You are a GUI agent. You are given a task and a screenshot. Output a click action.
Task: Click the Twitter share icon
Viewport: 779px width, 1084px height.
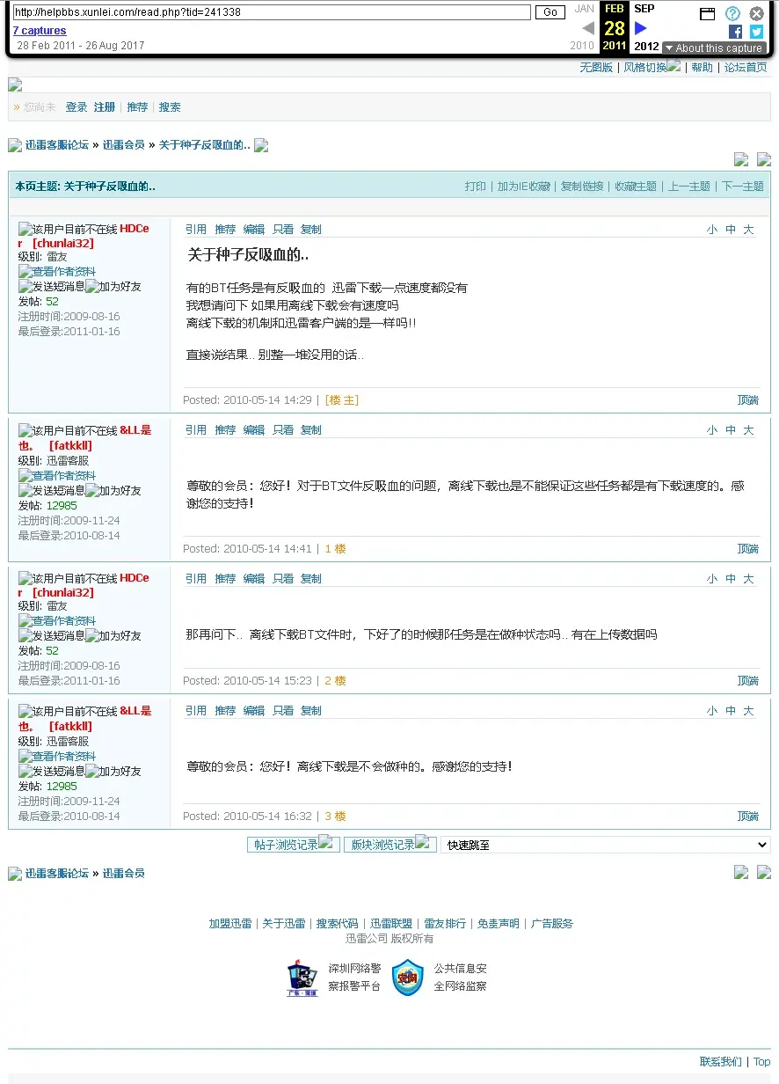756,32
